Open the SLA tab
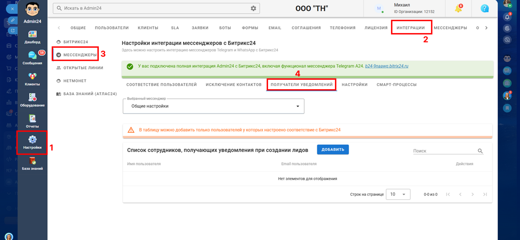Viewport: 520px width, 240px height. point(175,28)
